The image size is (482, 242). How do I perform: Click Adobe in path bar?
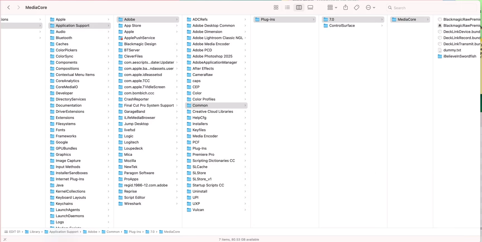pos(90,232)
